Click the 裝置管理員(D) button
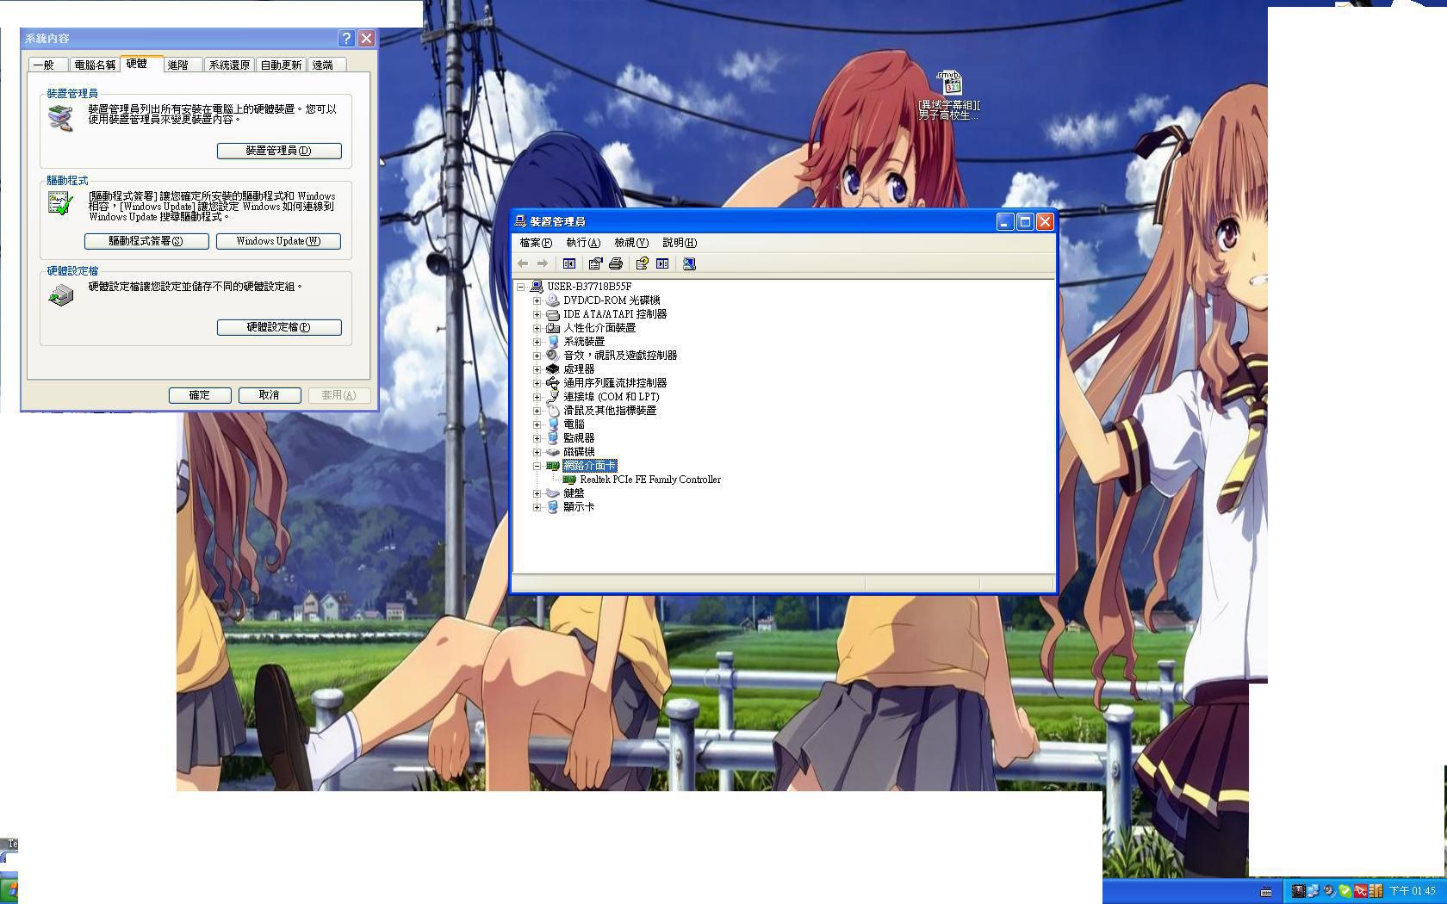The width and height of the screenshot is (1447, 904). [279, 151]
